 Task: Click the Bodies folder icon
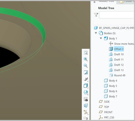click(x=101, y=33)
